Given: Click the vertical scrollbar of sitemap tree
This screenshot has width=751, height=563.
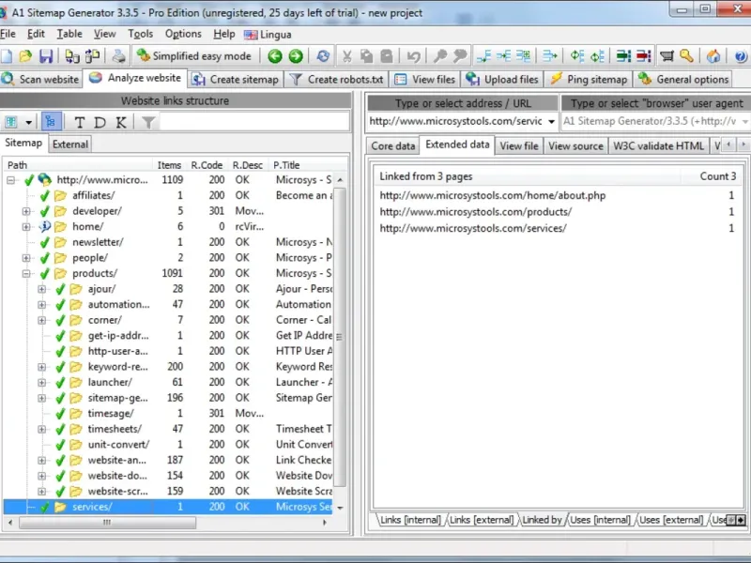Looking at the screenshot, I should (340, 338).
